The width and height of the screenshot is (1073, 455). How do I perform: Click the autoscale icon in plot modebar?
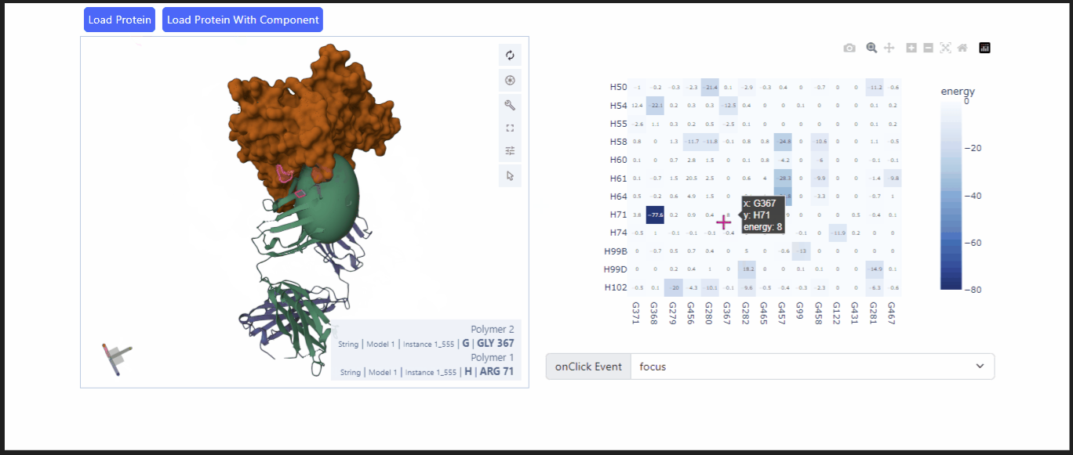coord(945,48)
